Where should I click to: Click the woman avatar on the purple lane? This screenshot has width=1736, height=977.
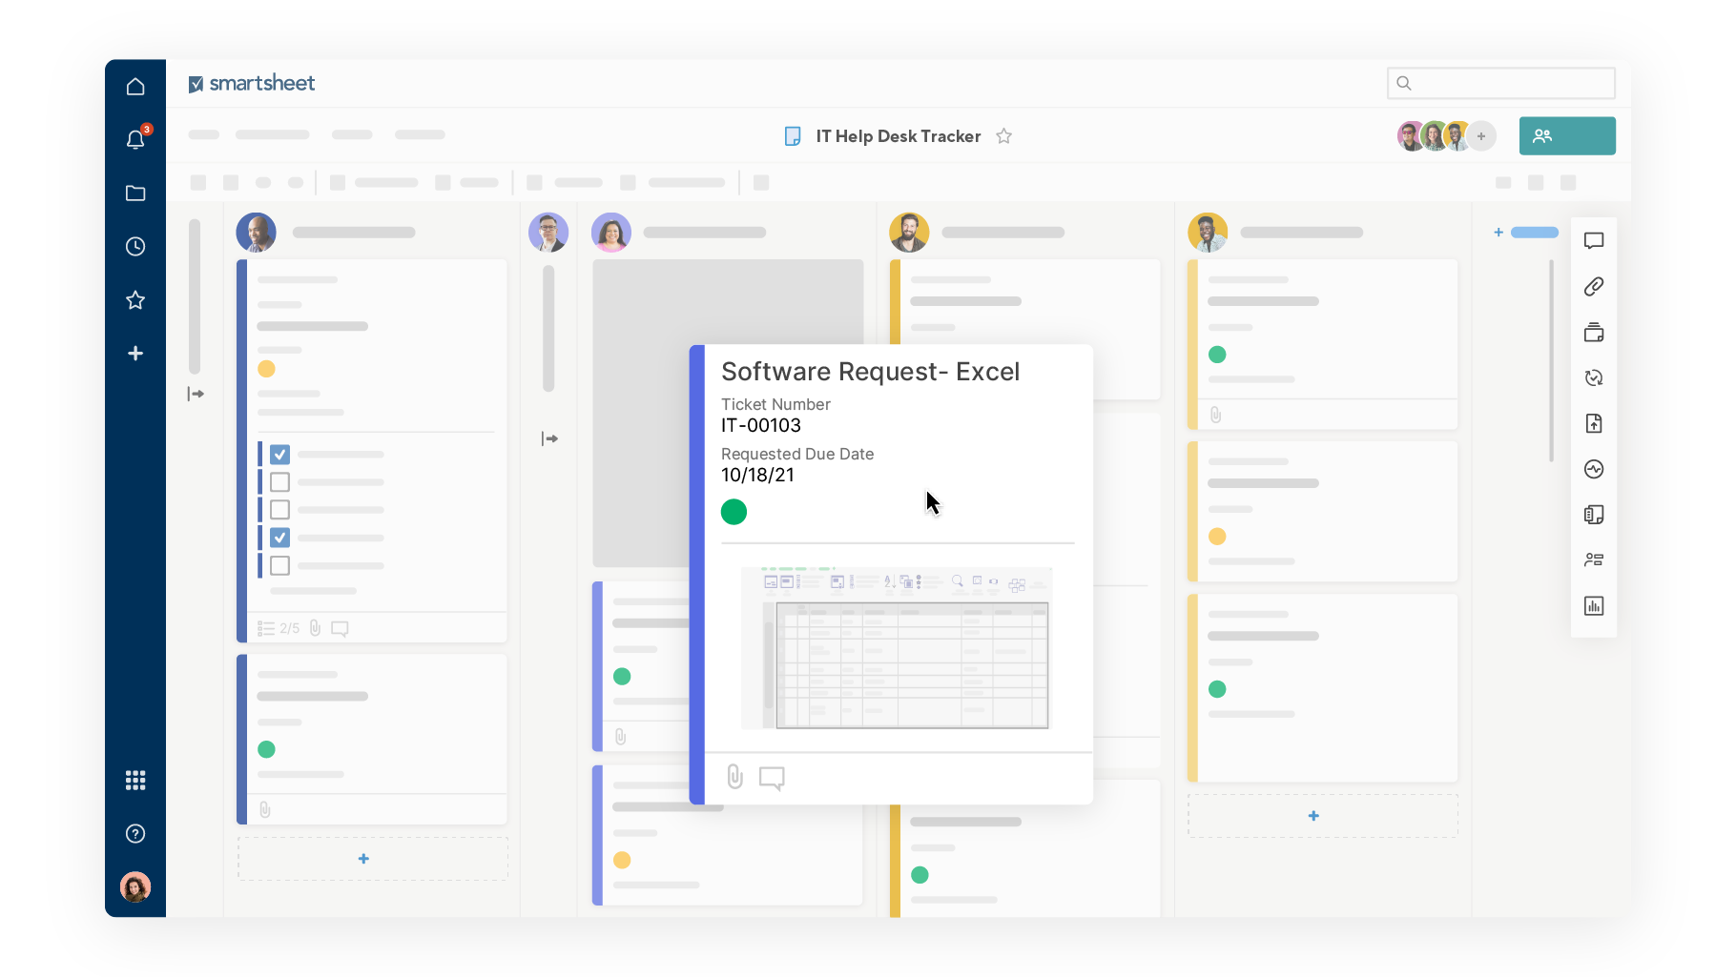[x=611, y=233]
